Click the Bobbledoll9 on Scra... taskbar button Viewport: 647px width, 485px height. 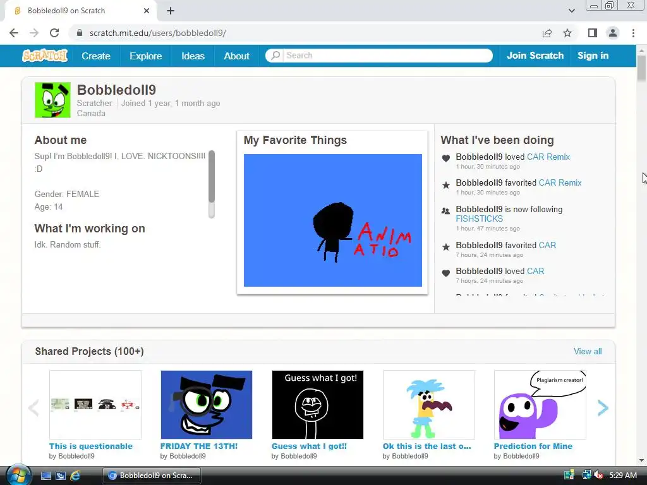[x=152, y=476]
